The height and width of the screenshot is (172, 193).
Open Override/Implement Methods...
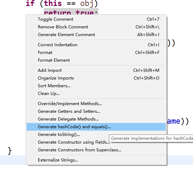point(96,104)
